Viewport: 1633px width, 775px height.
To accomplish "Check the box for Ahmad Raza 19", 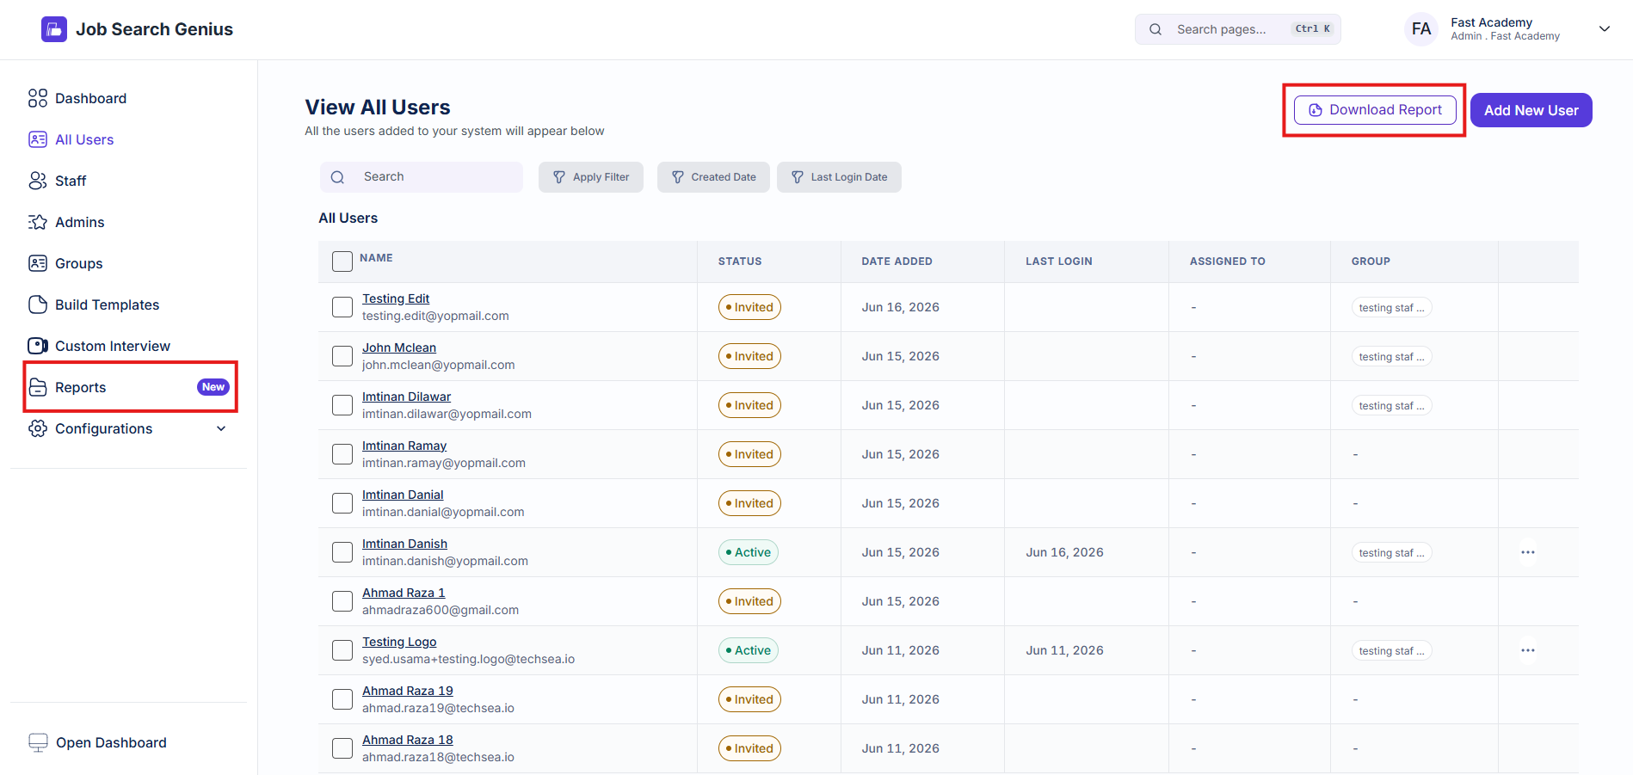I will click(x=342, y=699).
